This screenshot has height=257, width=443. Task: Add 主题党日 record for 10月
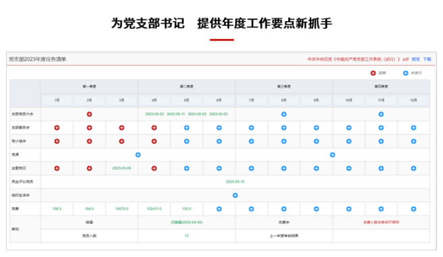click(349, 168)
